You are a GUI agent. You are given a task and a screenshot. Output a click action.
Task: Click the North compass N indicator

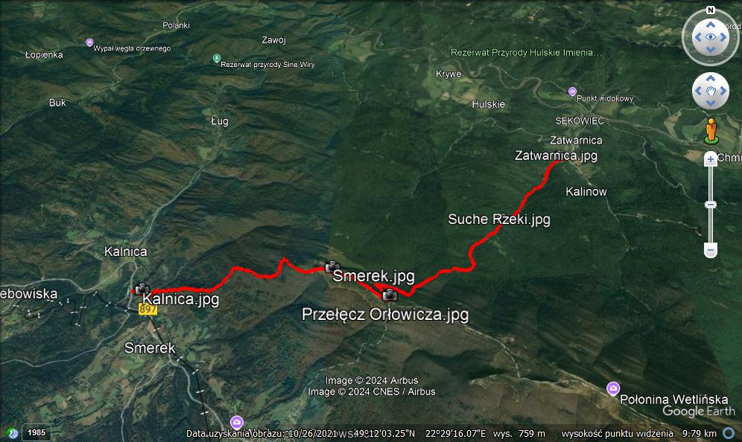[x=710, y=10]
